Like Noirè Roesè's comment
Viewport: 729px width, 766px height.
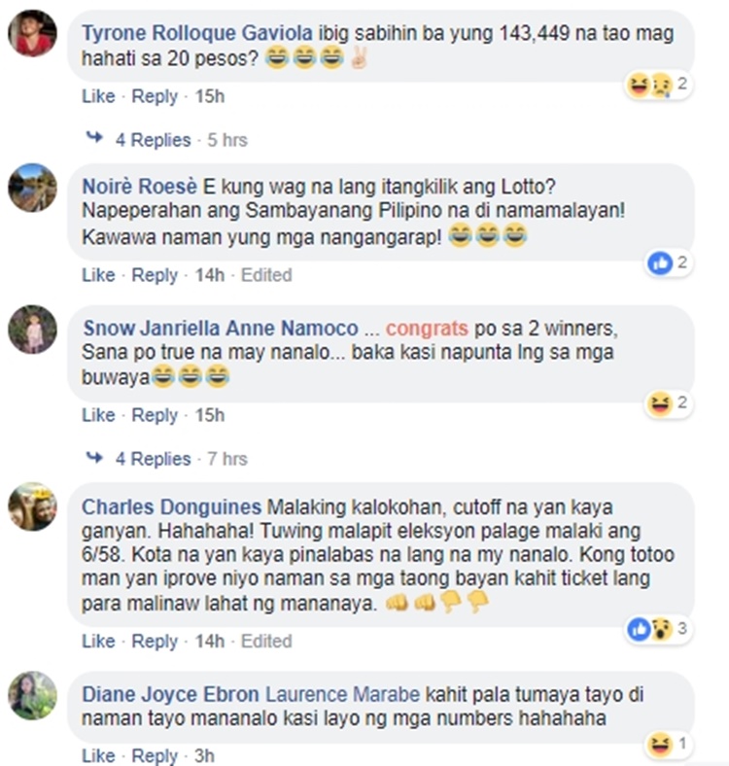pyautogui.click(x=98, y=275)
